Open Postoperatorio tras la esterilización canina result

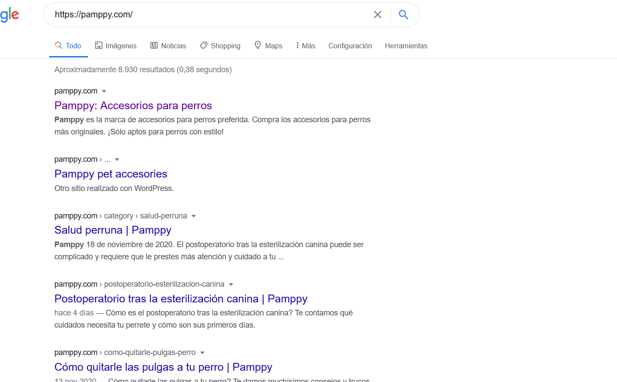pyautogui.click(x=181, y=299)
